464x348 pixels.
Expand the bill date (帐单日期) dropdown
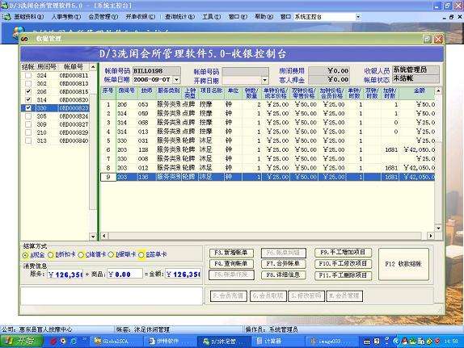(x=177, y=80)
